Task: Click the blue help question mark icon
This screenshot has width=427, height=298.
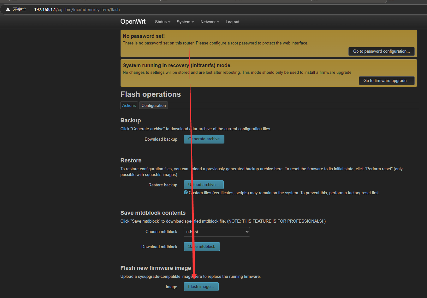Action: 186,192
